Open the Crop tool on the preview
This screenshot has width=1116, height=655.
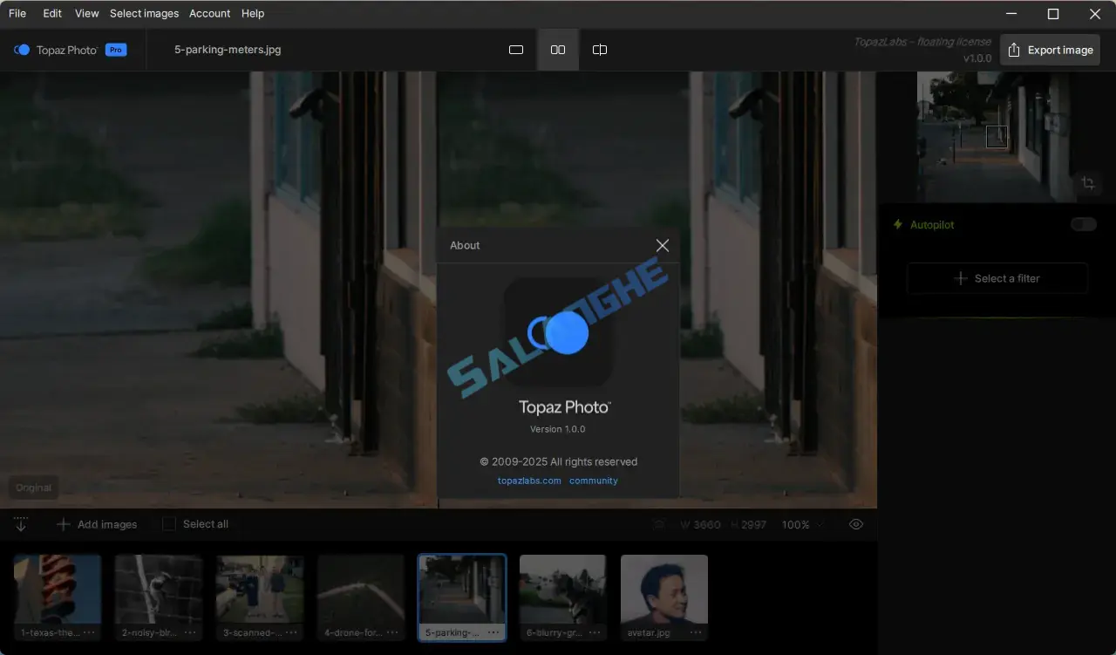1088,183
